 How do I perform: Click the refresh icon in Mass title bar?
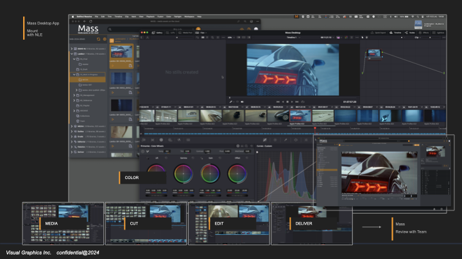coord(90,22)
